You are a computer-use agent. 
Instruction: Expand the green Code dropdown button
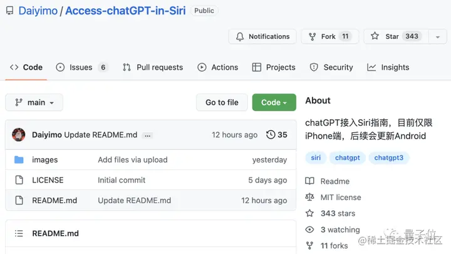pos(274,102)
